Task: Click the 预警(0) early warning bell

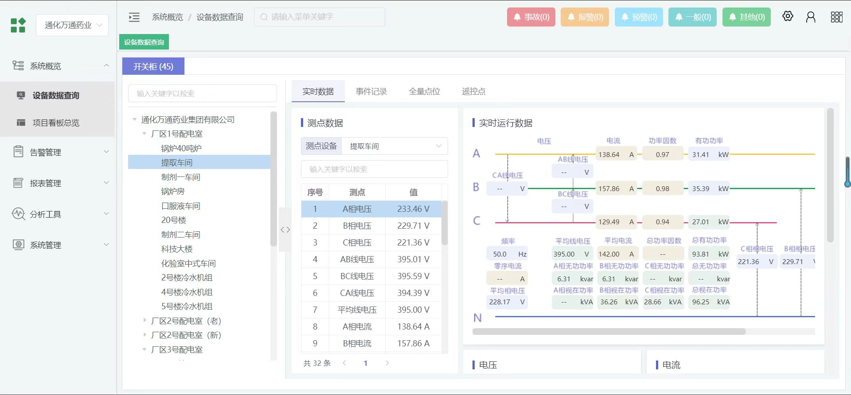Action: tap(639, 17)
